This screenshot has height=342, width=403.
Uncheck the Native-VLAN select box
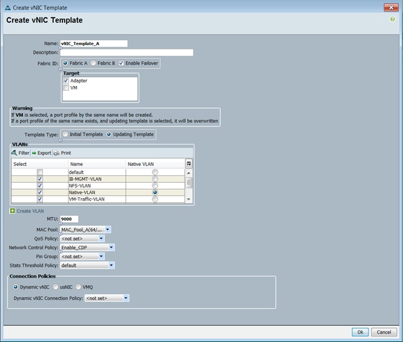click(x=40, y=192)
